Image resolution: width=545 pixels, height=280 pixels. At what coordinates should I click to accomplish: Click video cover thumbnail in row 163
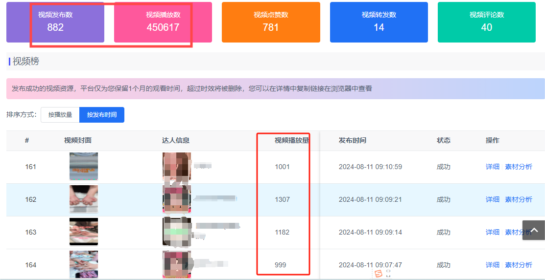point(84,232)
